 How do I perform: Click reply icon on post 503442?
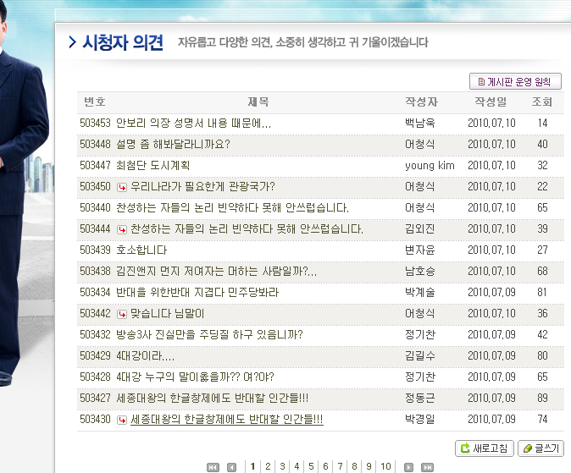pyautogui.click(x=122, y=314)
